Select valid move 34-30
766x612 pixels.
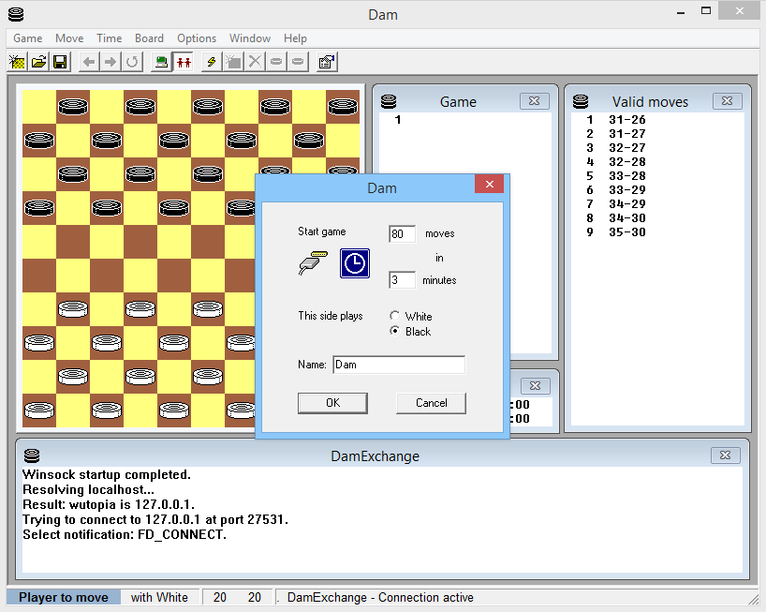[626, 218]
